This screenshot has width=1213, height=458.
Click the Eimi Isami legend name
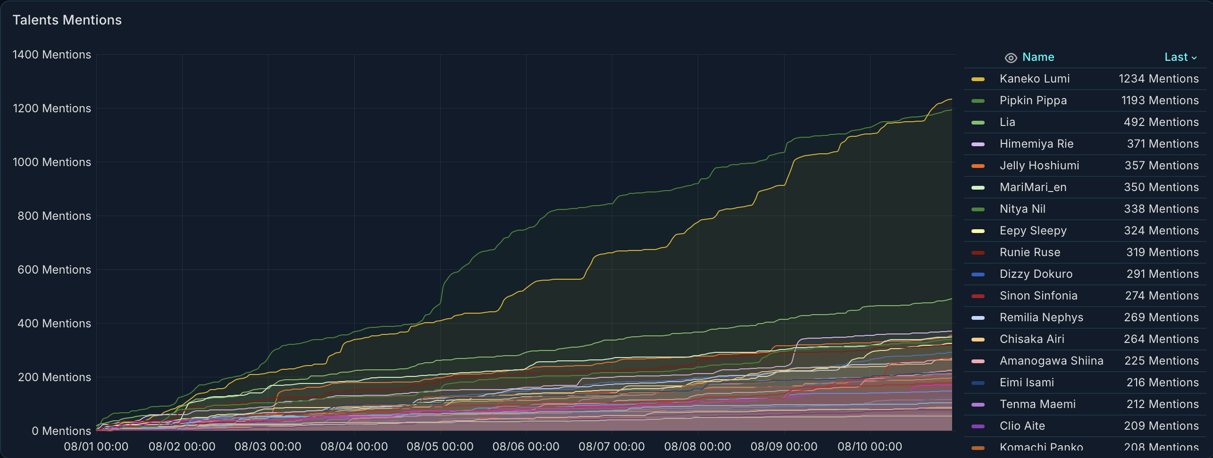tap(1027, 383)
